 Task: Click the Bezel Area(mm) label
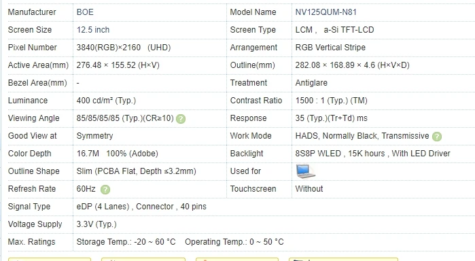[x=37, y=83]
